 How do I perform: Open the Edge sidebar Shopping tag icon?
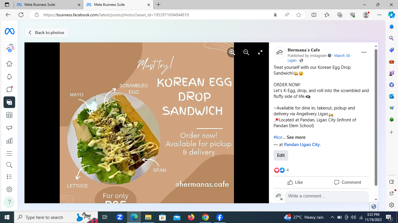coord(392,50)
